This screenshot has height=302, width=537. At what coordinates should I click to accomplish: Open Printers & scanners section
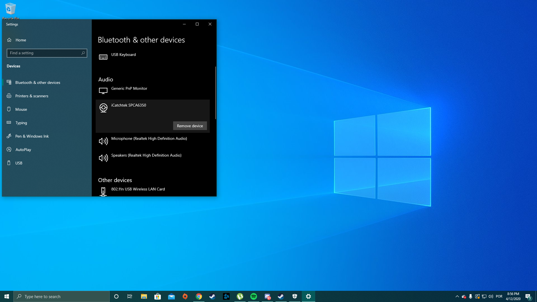coord(32,96)
